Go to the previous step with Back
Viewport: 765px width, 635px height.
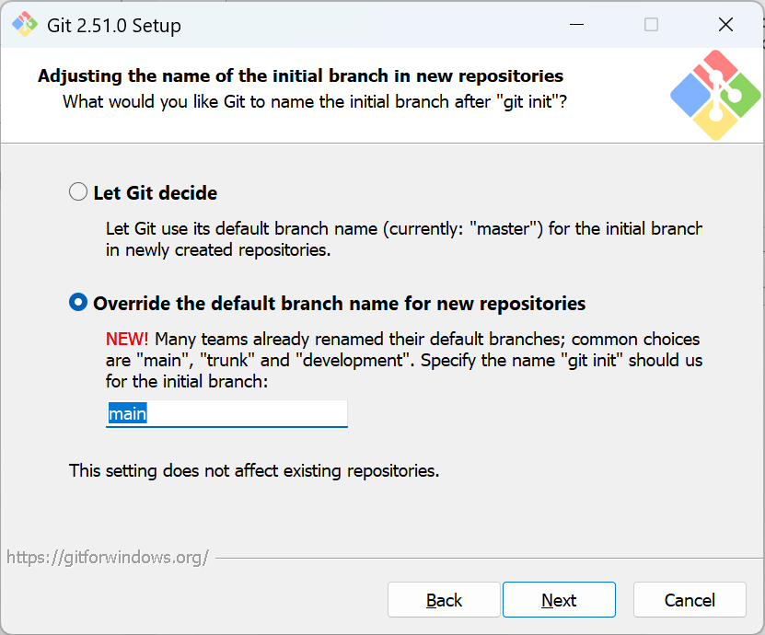[x=444, y=600]
